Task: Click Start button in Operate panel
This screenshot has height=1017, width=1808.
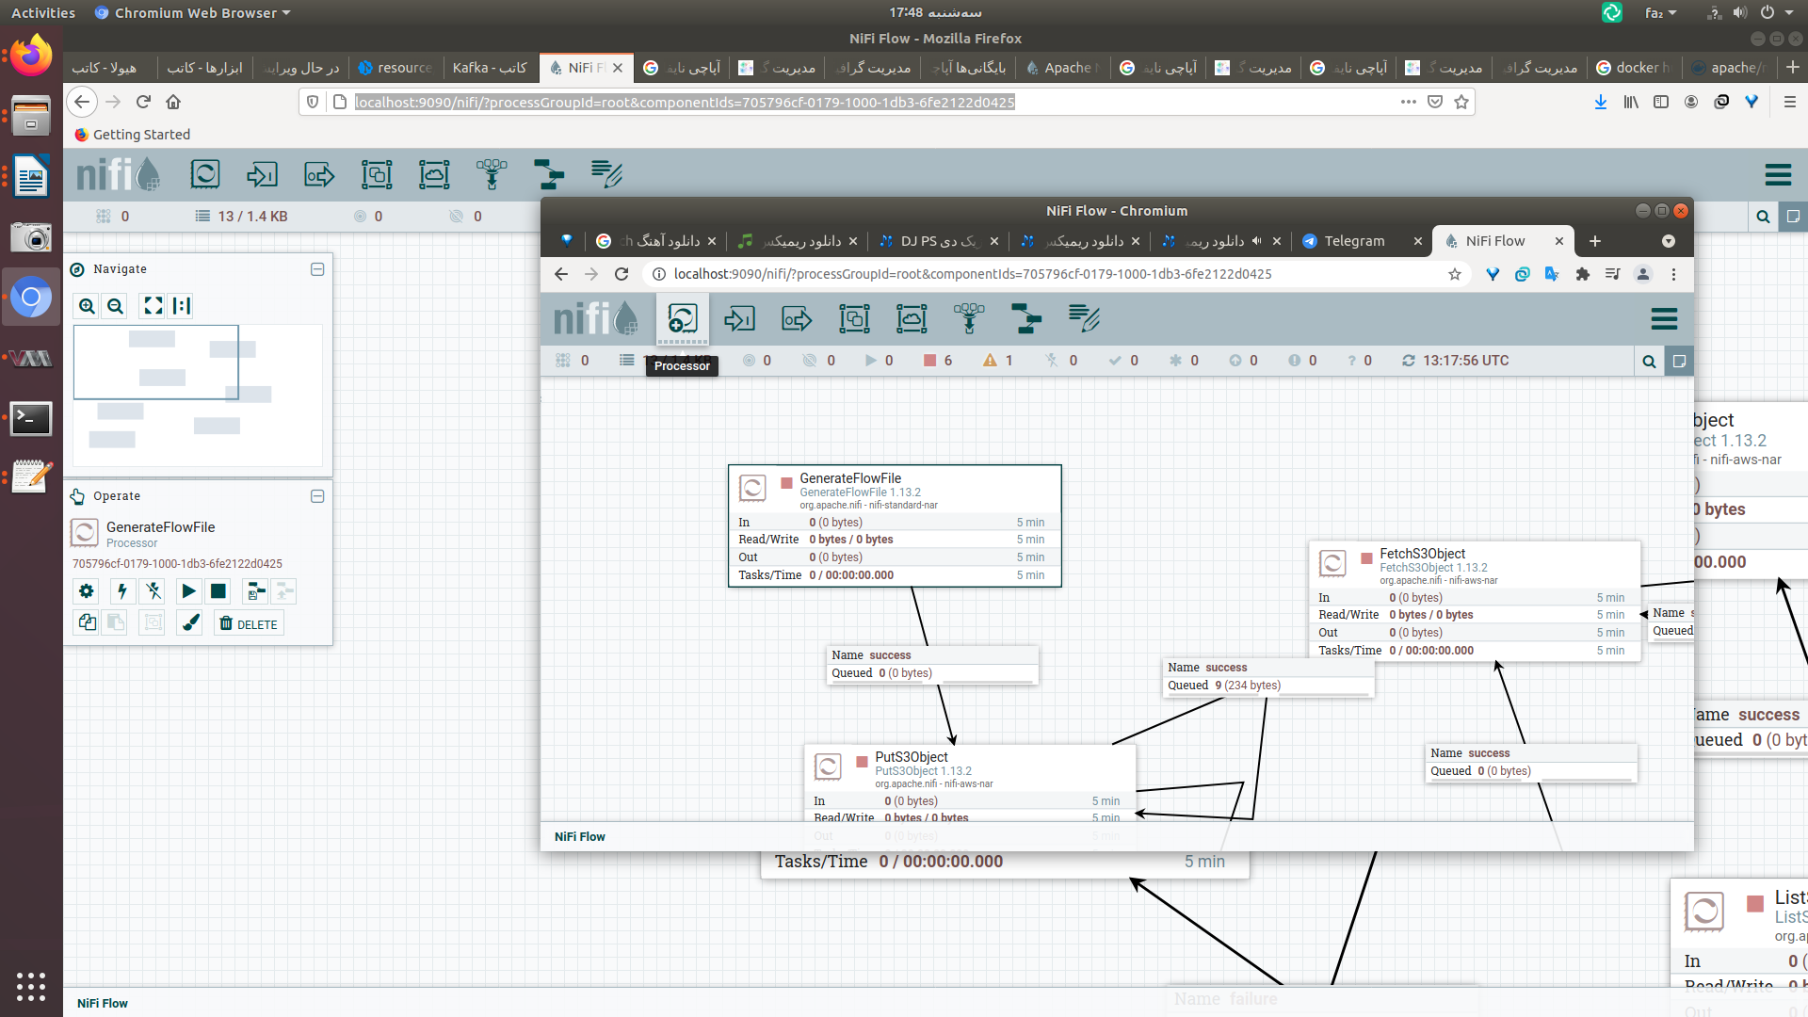Action: tap(188, 591)
